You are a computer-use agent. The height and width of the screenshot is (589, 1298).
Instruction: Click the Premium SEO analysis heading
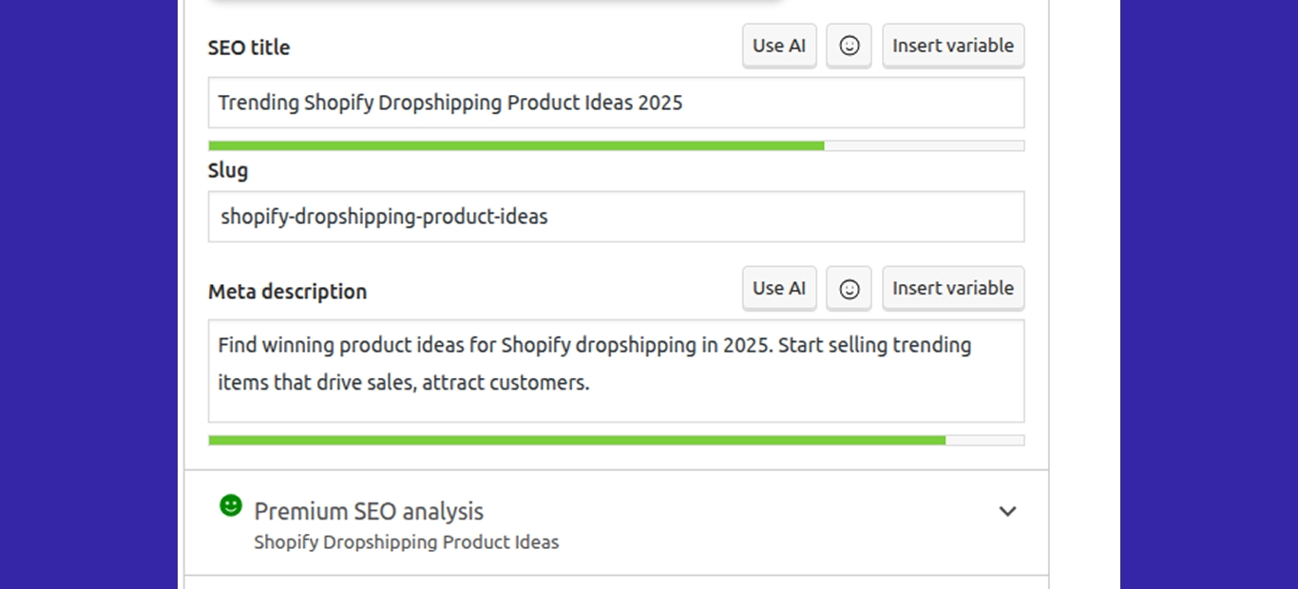369,511
